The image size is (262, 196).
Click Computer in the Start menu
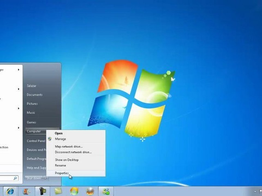coord(36,131)
